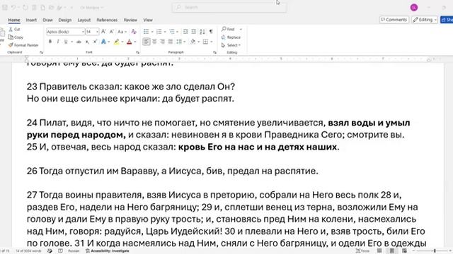The width and height of the screenshot is (453, 254).
Task: Open the Layout tab
Action: [x=84, y=20]
